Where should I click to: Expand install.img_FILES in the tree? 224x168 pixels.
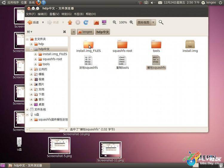click(36, 54)
